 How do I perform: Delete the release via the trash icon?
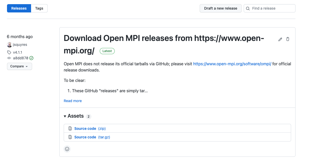pos(287,39)
